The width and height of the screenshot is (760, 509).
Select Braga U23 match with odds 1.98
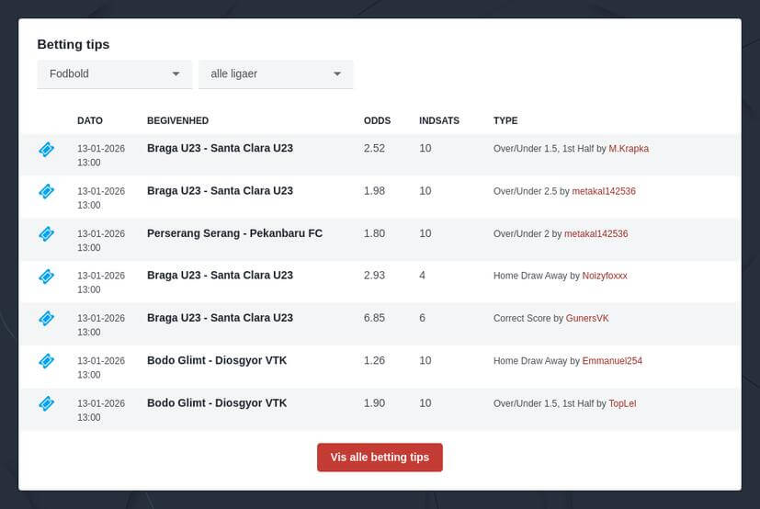pos(220,191)
